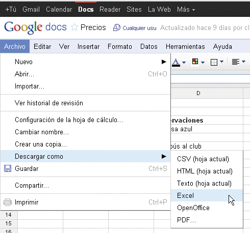Open the alignment dropdown arrow
The height and width of the screenshot is (233, 250).
click(243, 62)
